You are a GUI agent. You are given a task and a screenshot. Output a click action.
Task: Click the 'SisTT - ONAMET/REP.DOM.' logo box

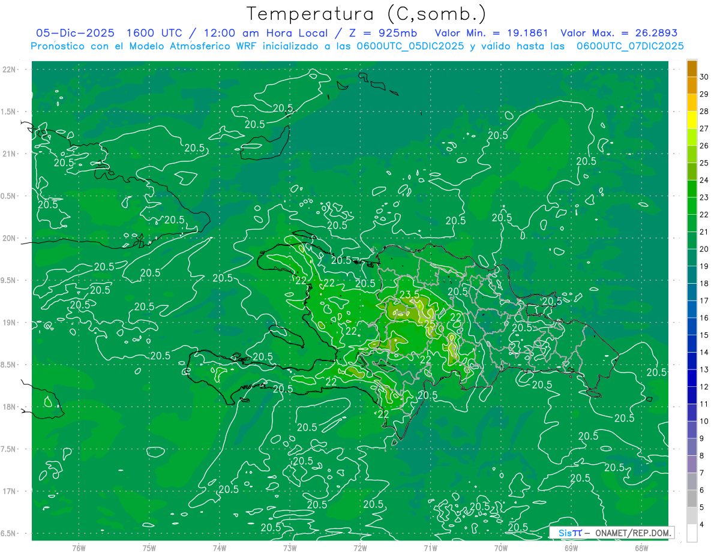click(x=611, y=532)
